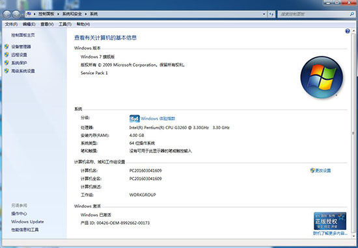Viewport: 358px width, 248px height.
Task: Open the 性能信息和工具 link
Action: tap(25, 230)
